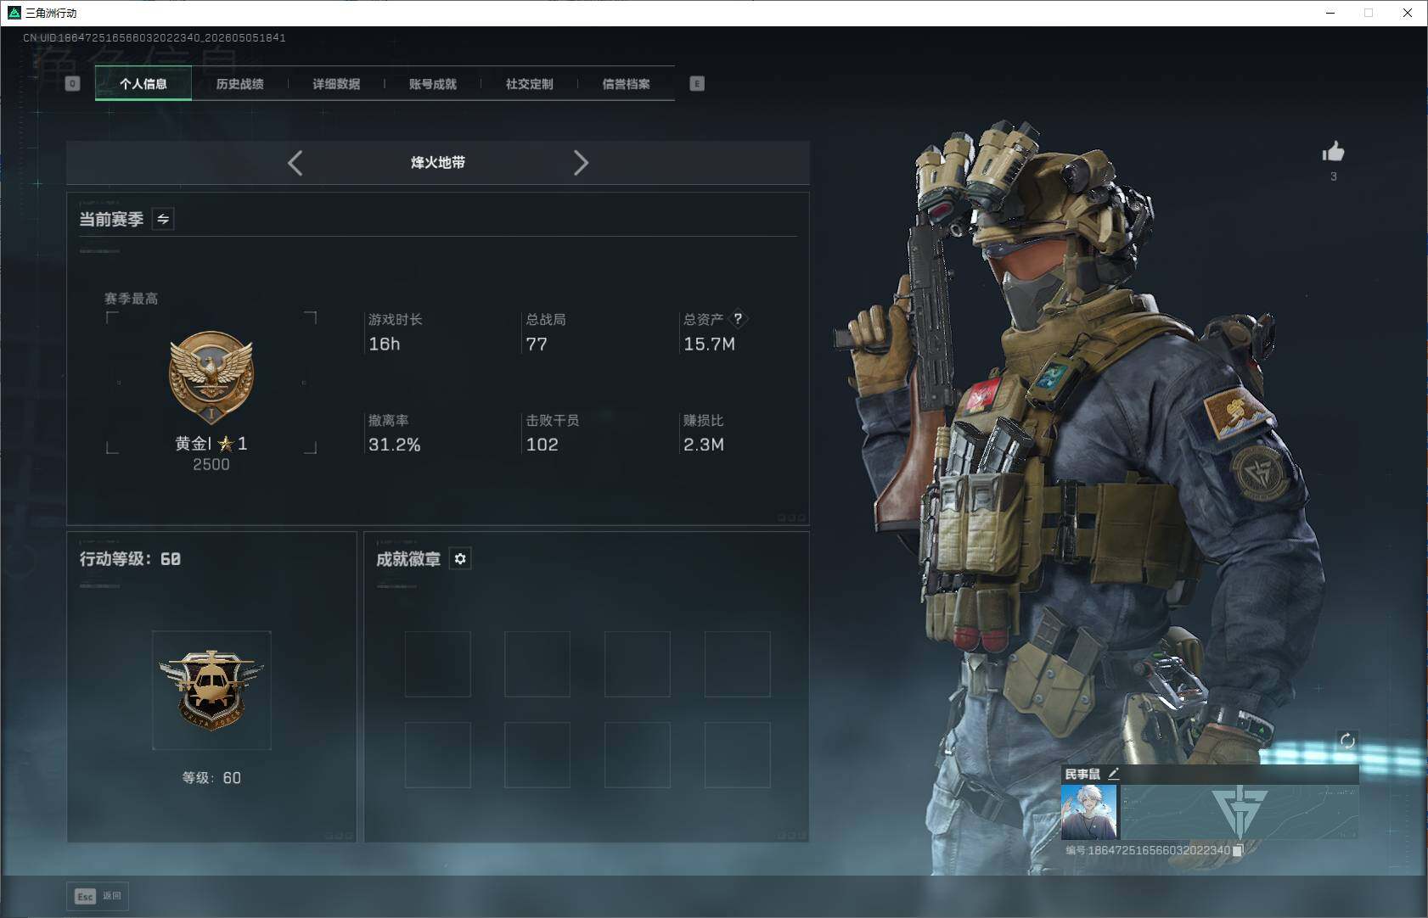The image size is (1428, 918).
Task: Click the 烽火地带 mode title
Action: pyautogui.click(x=438, y=162)
